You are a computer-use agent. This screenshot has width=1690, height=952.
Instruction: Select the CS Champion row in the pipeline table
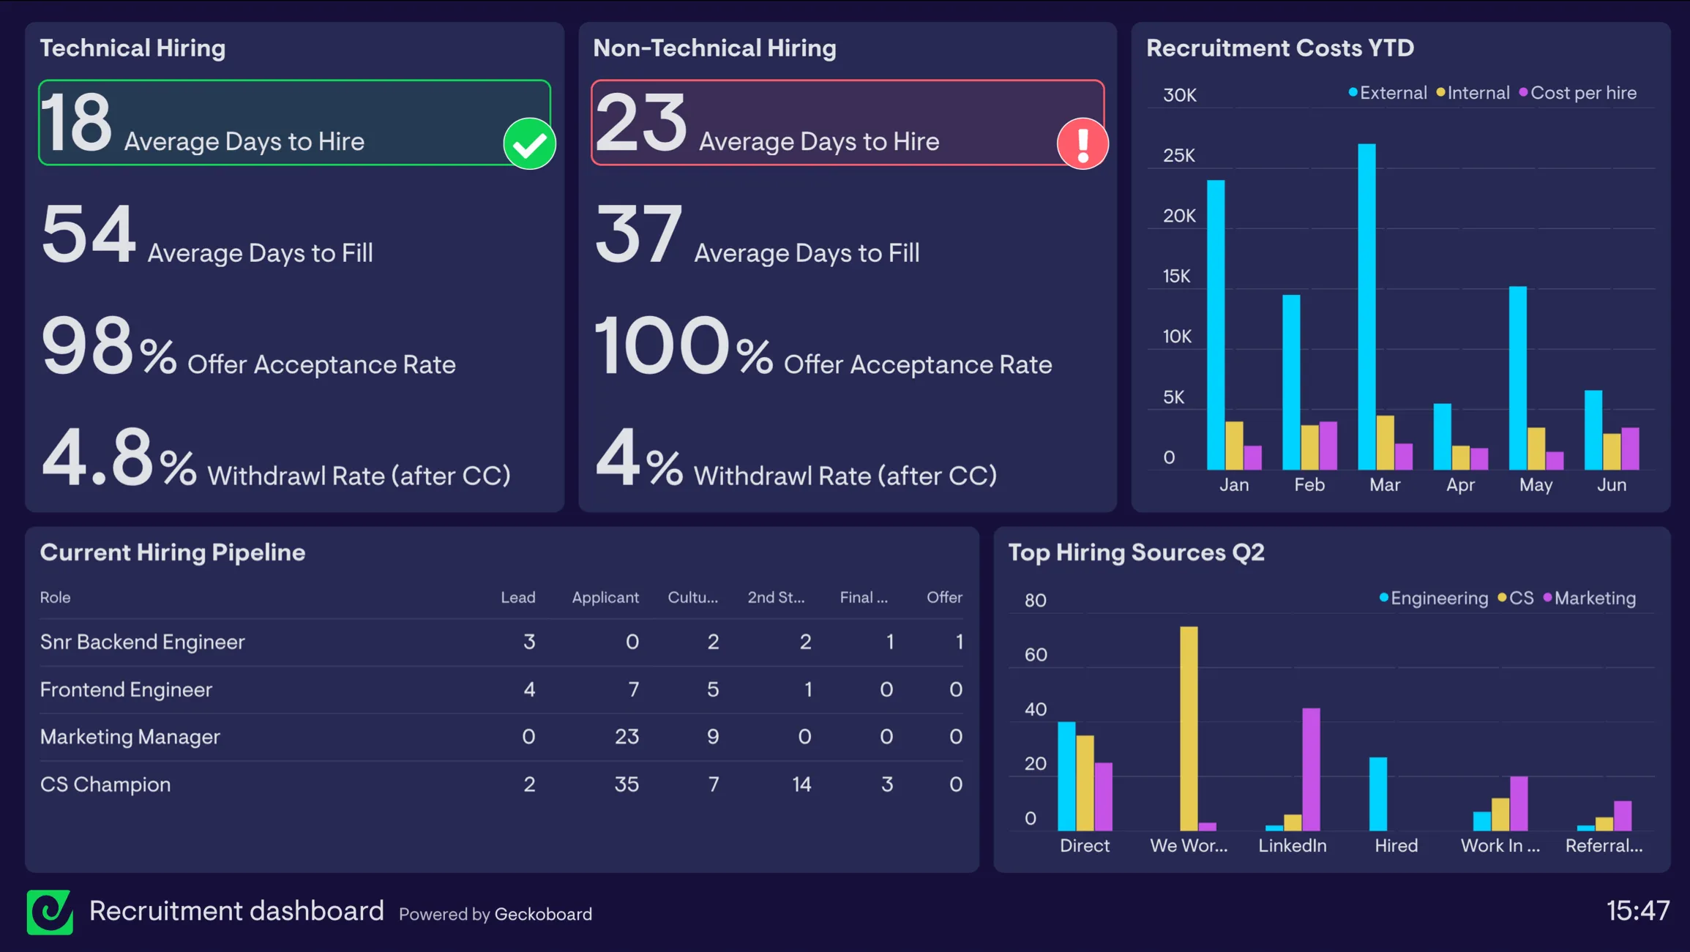click(x=104, y=784)
